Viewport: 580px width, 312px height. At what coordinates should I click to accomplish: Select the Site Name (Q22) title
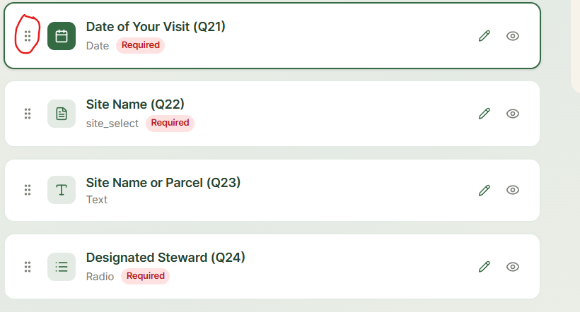point(135,104)
